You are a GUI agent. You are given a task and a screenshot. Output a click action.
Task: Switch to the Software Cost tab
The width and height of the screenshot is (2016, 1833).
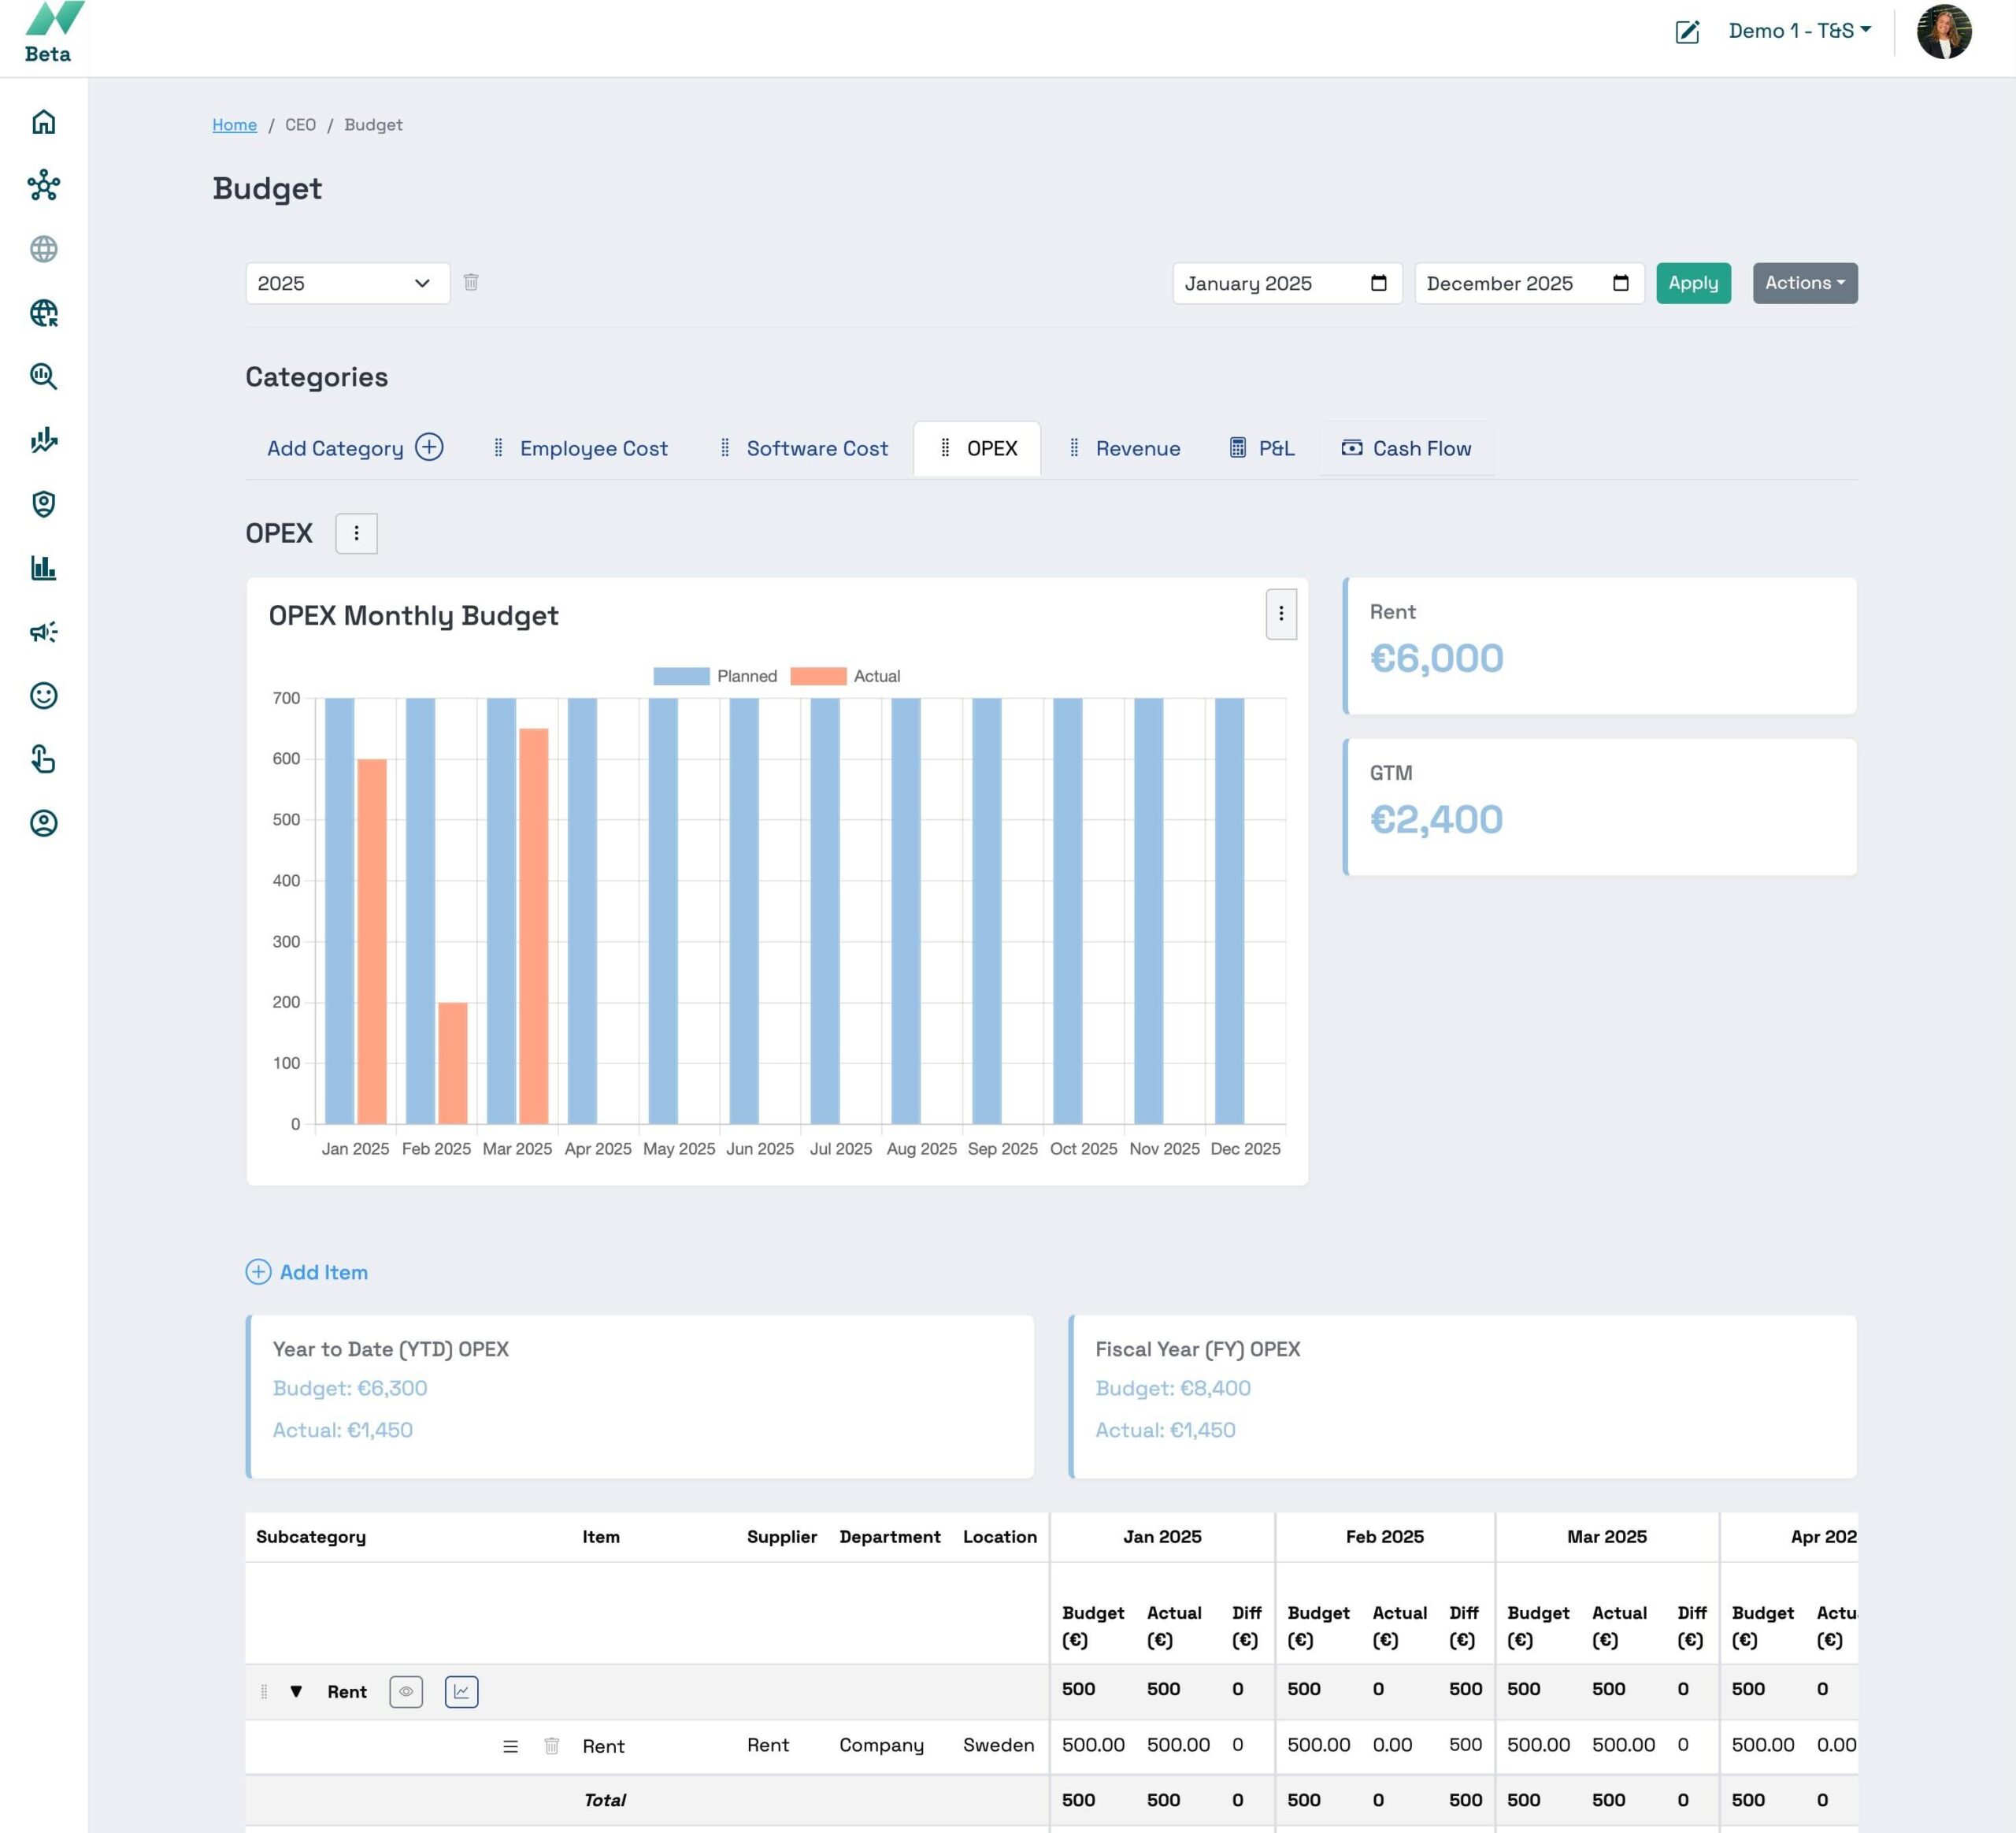[816, 448]
